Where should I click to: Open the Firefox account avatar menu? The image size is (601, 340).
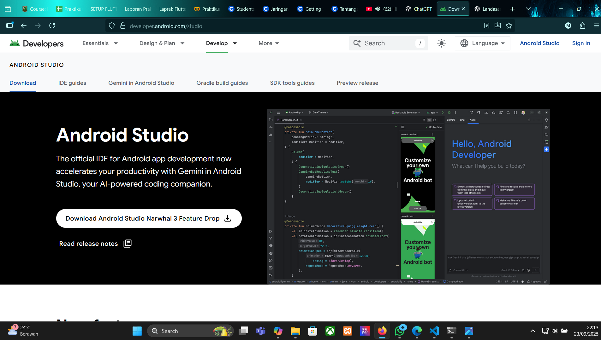[568, 26]
